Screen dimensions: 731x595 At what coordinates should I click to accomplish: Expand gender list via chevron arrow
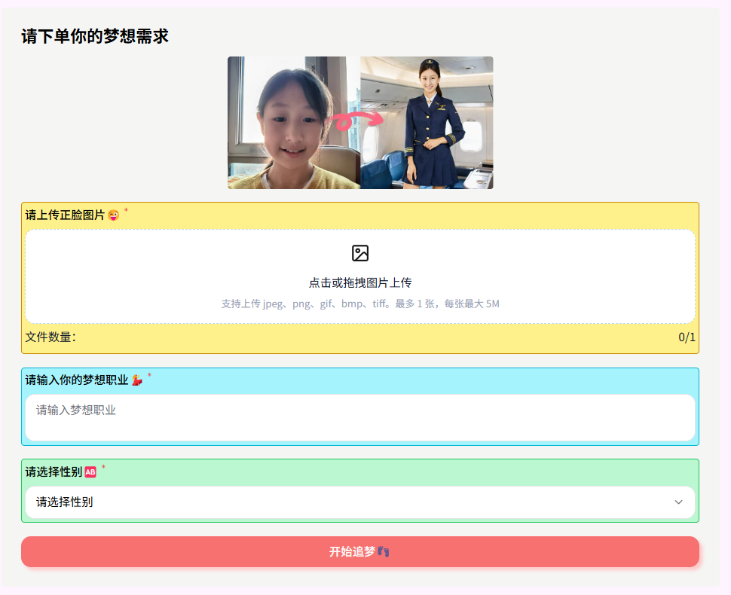click(678, 502)
